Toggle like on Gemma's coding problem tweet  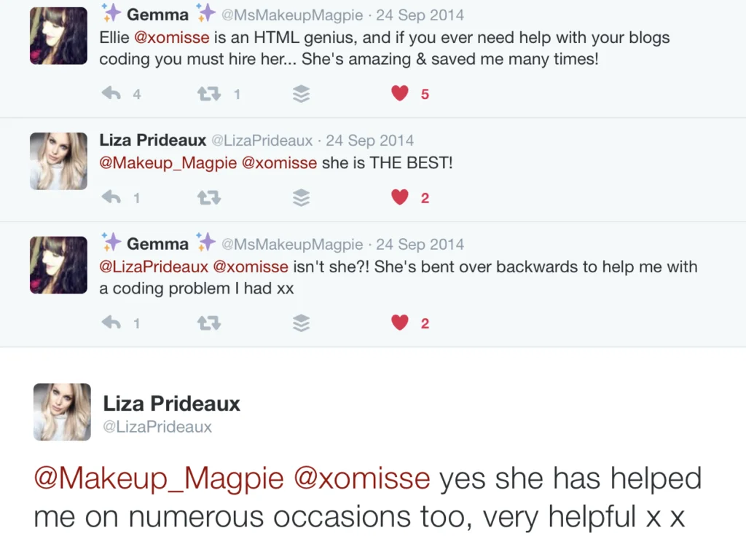[400, 323]
